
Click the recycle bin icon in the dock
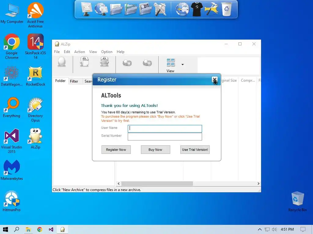(x=227, y=9)
